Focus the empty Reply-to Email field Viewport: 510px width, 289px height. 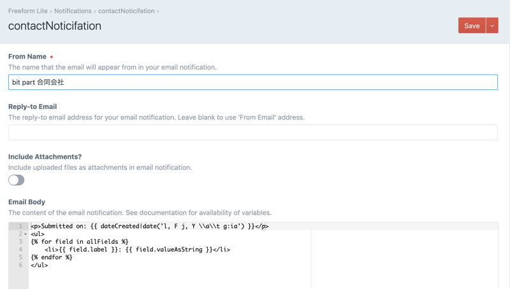[x=252, y=132]
